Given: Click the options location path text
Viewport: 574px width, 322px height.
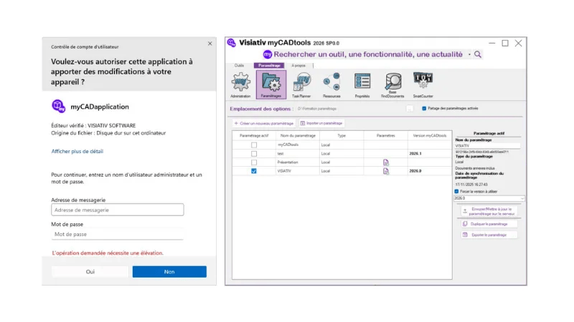Looking at the screenshot, I should click(x=317, y=109).
